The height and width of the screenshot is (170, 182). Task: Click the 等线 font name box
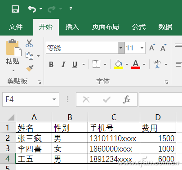pyautogui.click(x=82, y=48)
